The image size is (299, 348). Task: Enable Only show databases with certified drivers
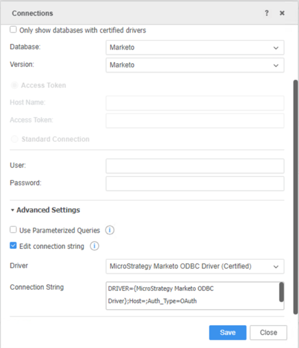[x=14, y=30]
